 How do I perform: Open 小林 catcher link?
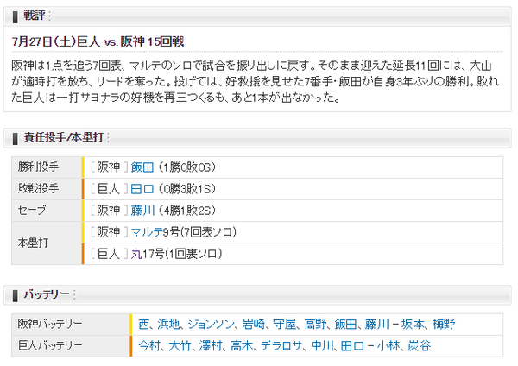[x=388, y=346]
